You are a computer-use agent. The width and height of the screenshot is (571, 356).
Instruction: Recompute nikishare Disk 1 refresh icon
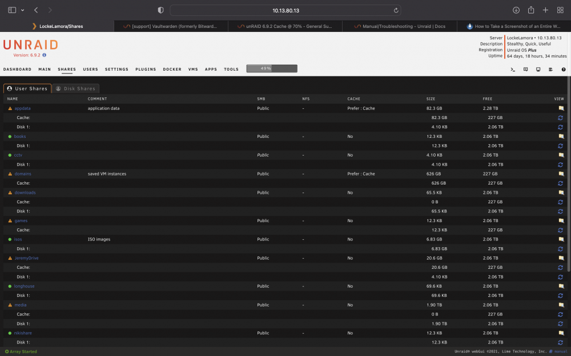click(561, 342)
